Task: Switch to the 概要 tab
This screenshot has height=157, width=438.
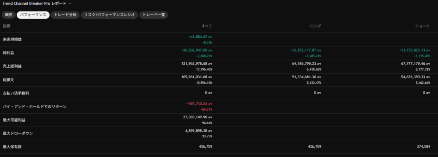Action: [x=9, y=15]
